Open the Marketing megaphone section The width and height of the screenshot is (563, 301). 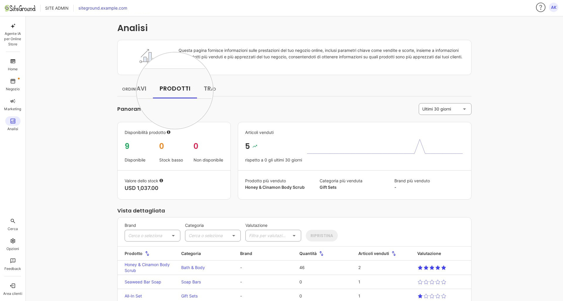(13, 105)
